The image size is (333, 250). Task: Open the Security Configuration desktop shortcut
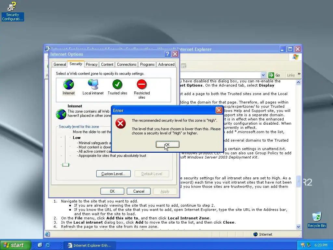click(x=12, y=11)
